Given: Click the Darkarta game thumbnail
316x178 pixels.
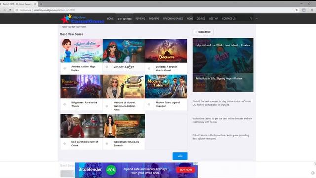Looking at the screenshot, I should [x=166, y=50].
